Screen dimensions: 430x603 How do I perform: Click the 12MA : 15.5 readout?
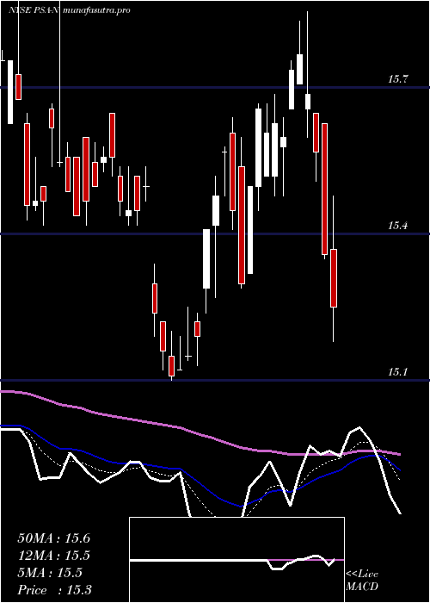point(53,556)
